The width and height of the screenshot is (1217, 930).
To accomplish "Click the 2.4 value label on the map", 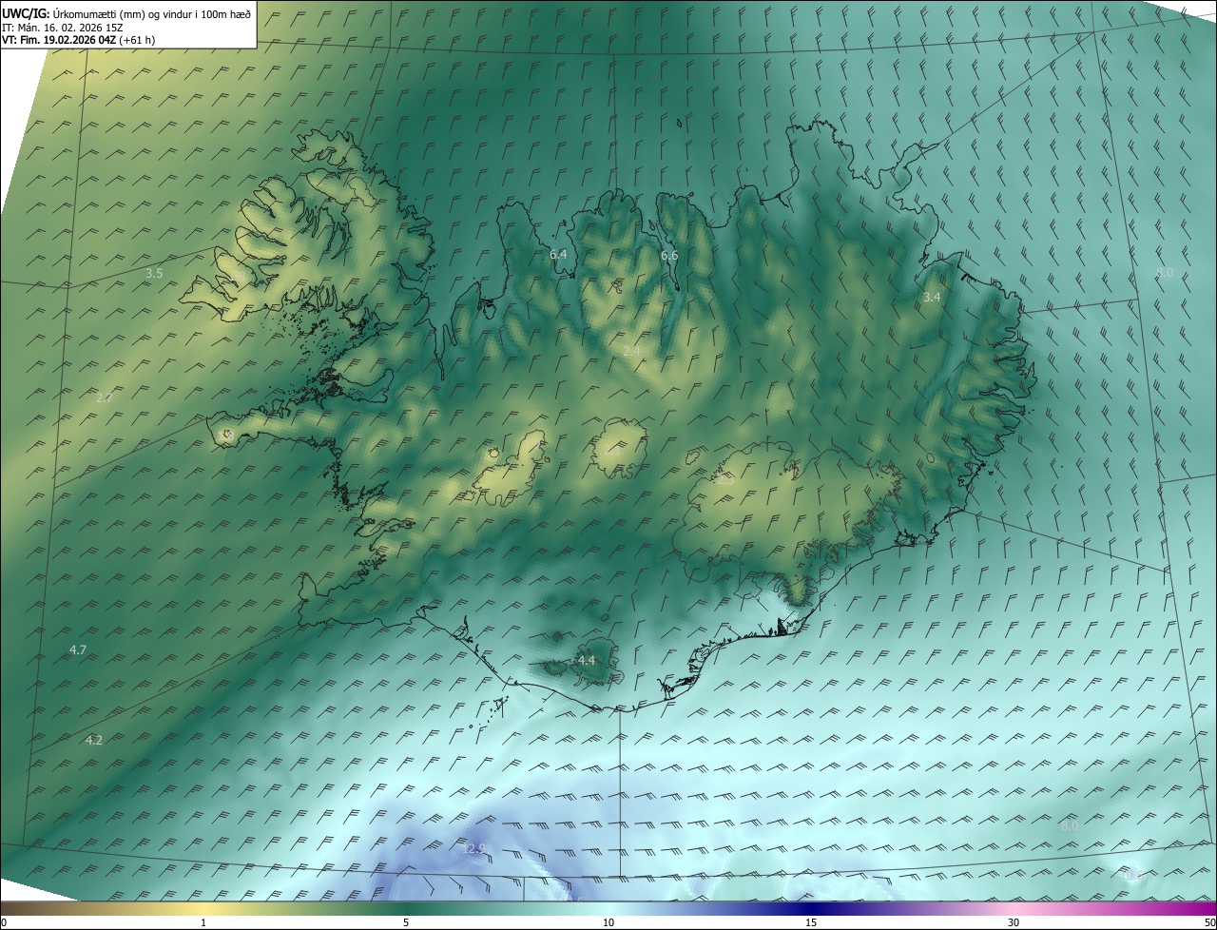I will 631,352.
